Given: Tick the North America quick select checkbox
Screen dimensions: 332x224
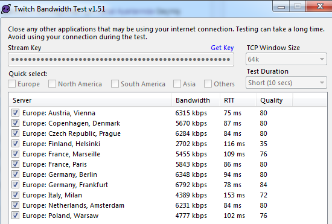Looking at the screenshot, I should [x=52, y=84].
